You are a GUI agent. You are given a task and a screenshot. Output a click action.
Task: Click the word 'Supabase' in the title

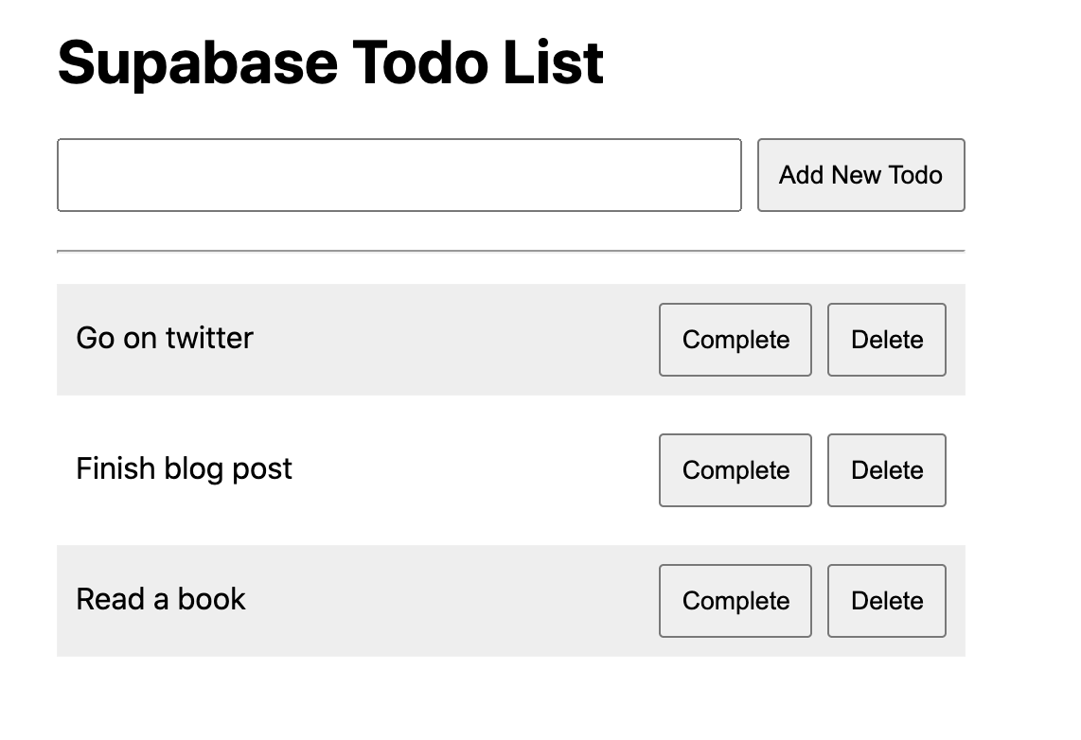pos(197,62)
